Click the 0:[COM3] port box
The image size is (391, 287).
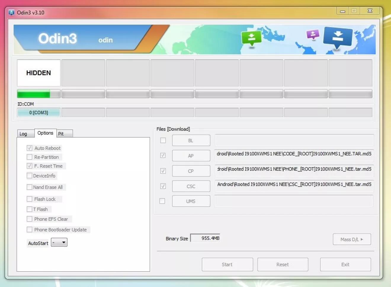[x=39, y=113]
